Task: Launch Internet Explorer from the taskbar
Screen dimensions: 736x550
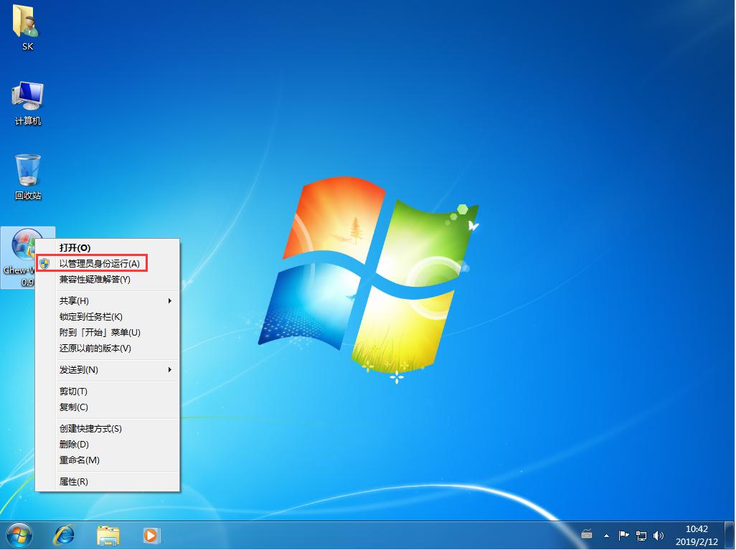Action: (x=64, y=535)
